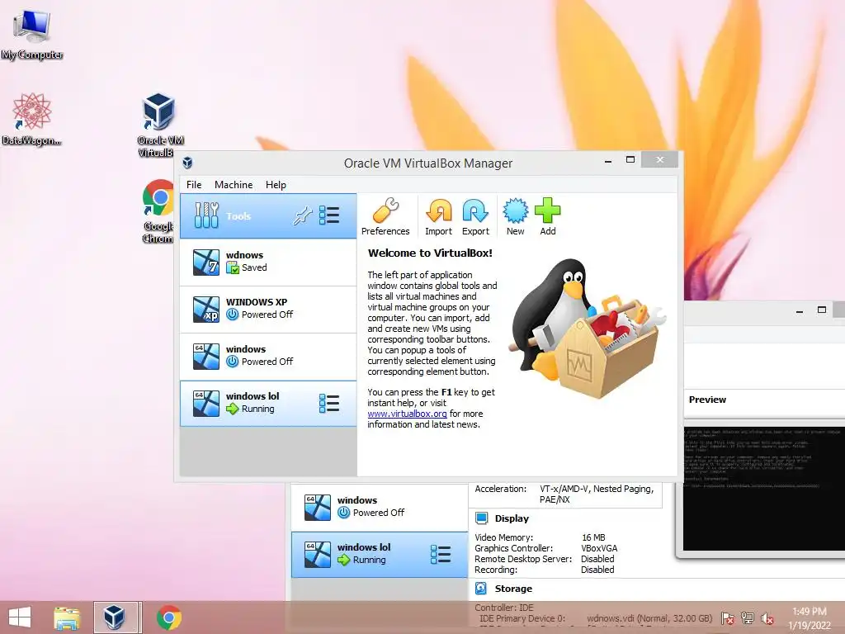The height and width of the screenshot is (634, 845).
Task: Click the 64-bit windows icon of windows lol in front window
Action: pos(206,403)
